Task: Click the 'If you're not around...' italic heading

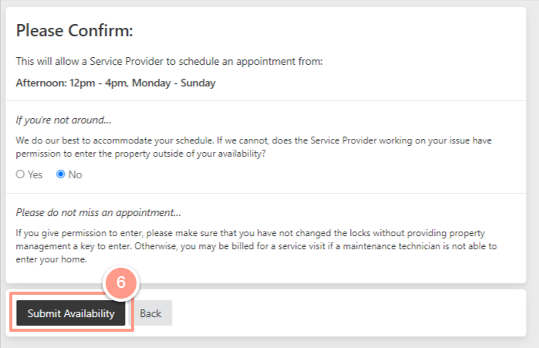Action: (x=63, y=120)
